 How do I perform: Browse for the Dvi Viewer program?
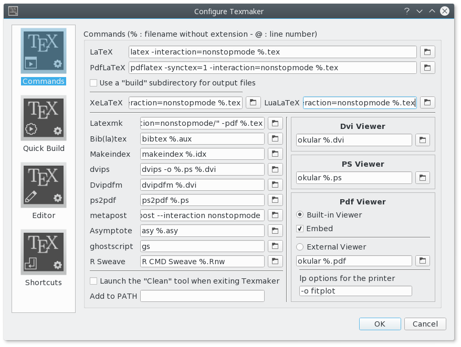click(423, 140)
